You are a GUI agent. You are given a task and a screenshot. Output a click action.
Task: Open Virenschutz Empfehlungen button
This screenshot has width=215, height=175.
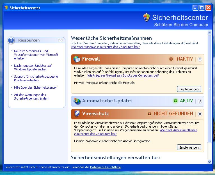tap(189, 148)
